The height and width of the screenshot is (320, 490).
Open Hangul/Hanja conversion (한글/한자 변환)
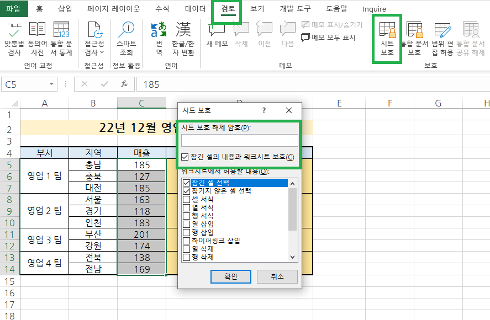click(183, 39)
